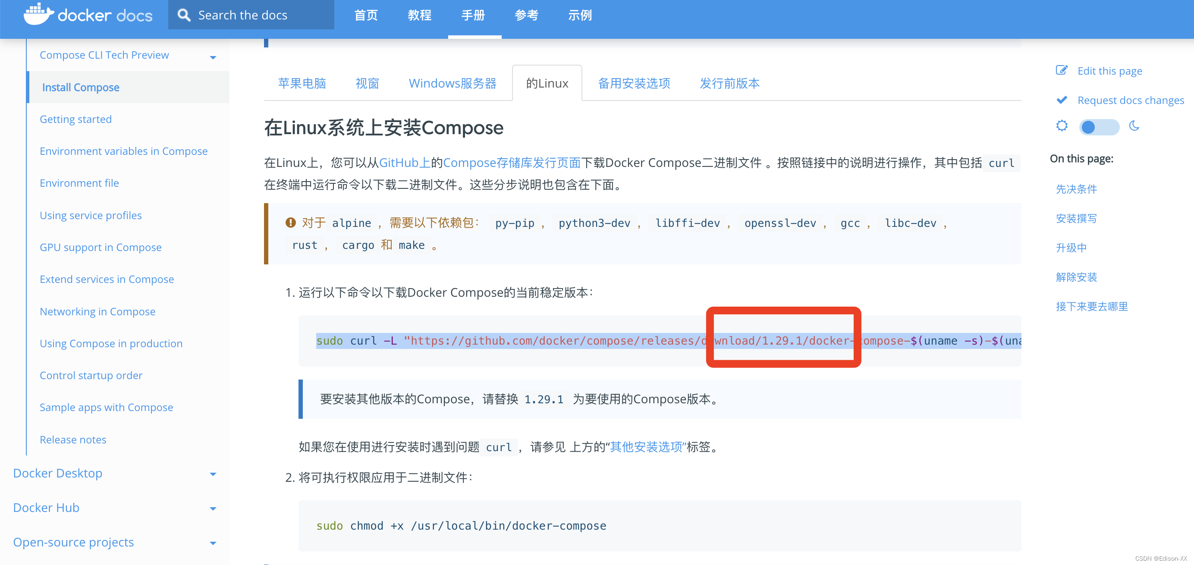Click the Request docs changes link
Image resolution: width=1194 pixels, height=565 pixels.
(1131, 100)
